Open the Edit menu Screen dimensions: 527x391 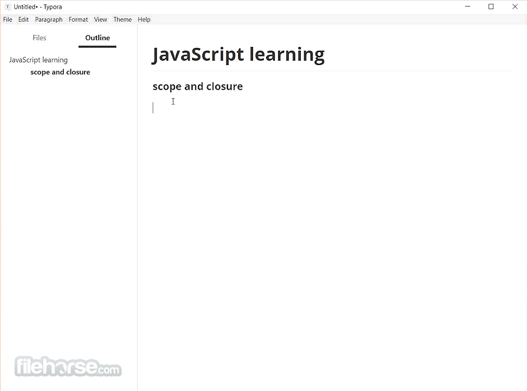[x=24, y=19]
